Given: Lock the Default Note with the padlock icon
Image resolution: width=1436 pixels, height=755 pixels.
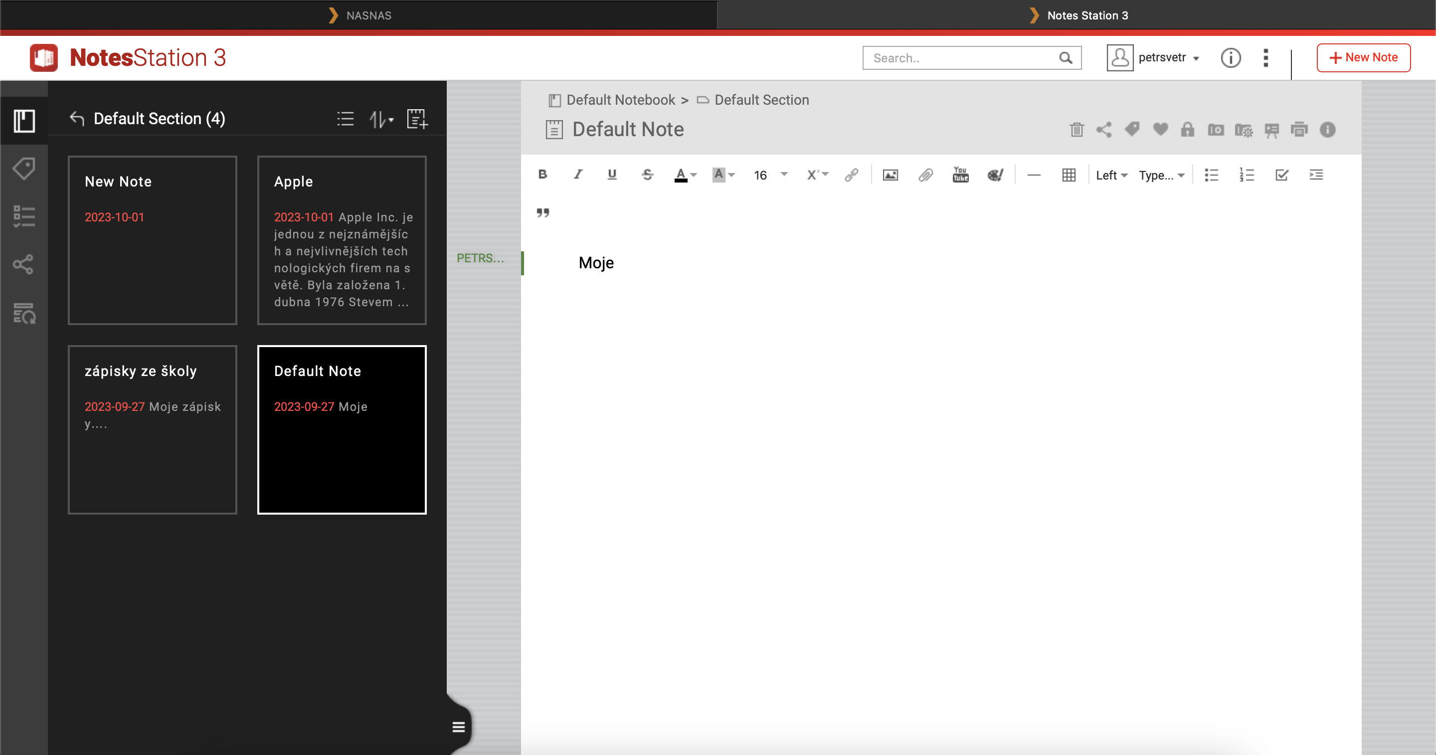Looking at the screenshot, I should click(1187, 129).
